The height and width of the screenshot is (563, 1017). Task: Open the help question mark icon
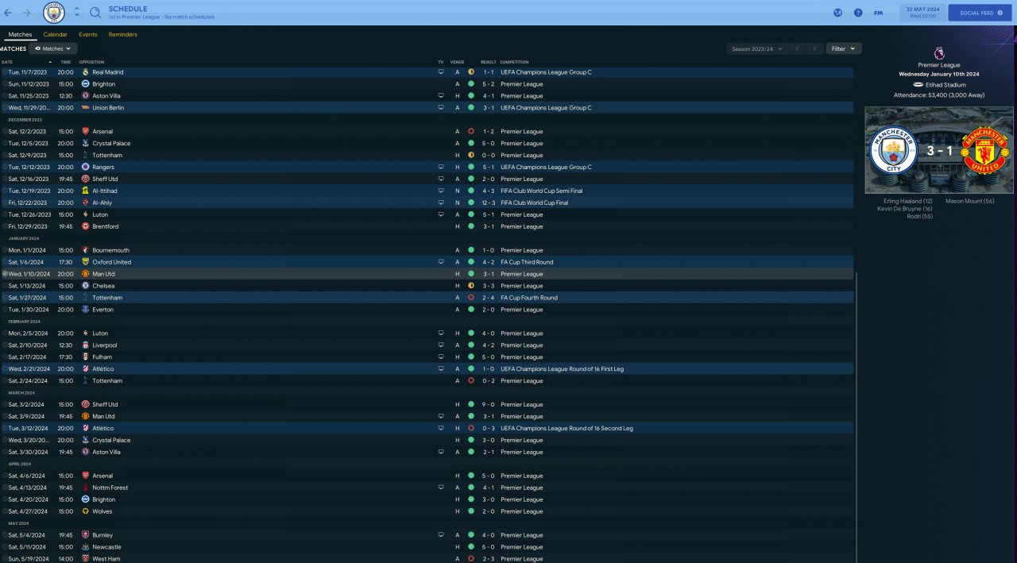(858, 13)
